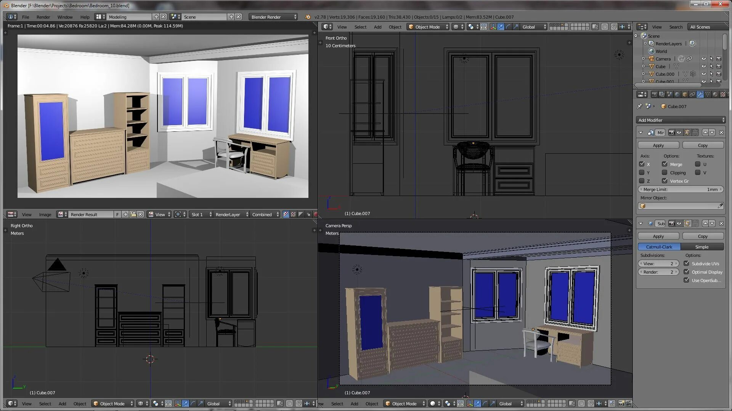
Task: Collapse the Mirror modifier panel triangle
Action: tap(640, 132)
